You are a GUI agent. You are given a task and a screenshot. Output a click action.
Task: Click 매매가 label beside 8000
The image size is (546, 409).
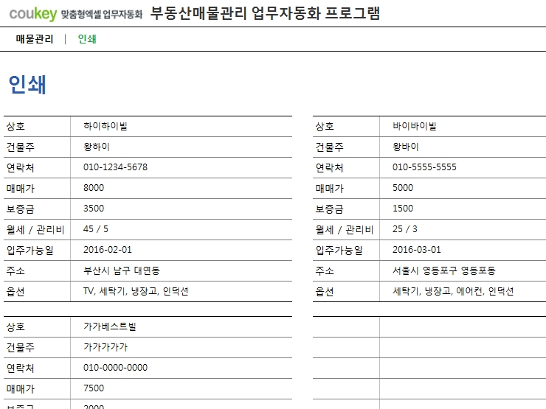(20, 188)
